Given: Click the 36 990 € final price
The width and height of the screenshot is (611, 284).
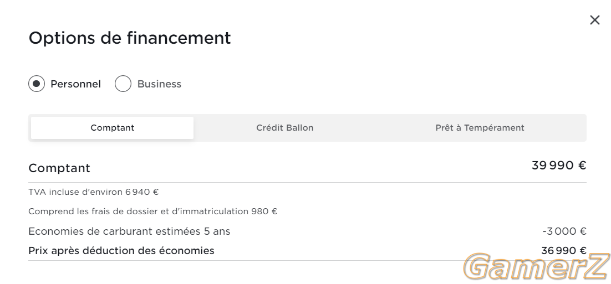Looking at the screenshot, I should tap(564, 251).
